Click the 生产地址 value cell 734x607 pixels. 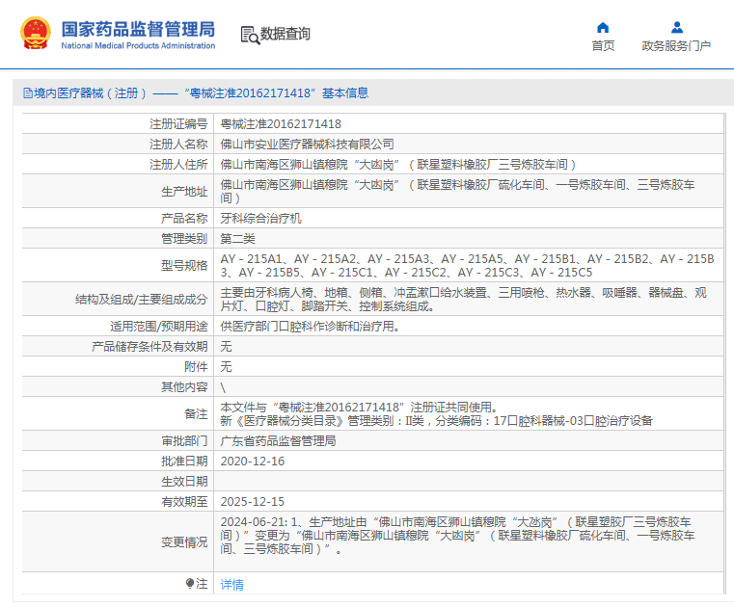tap(469, 192)
